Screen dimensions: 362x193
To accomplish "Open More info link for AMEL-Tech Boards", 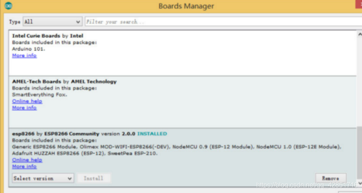I will (x=24, y=107).
